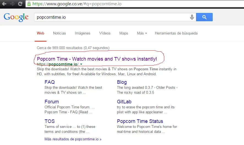The width and height of the screenshot is (244, 145).
Task: Click the blue magnifier search button
Action: tap(204, 17)
